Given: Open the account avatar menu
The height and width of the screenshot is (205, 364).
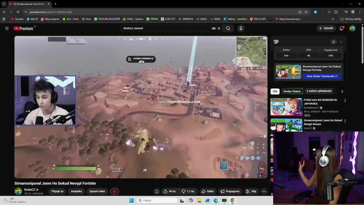Looking at the screenshot, I should pos(352,28).
